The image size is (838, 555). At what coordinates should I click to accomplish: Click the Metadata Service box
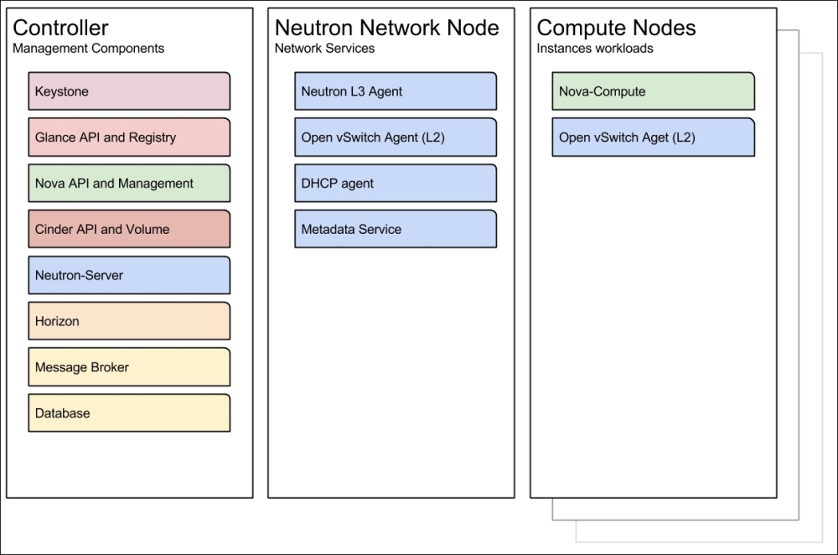coord(396,230)
